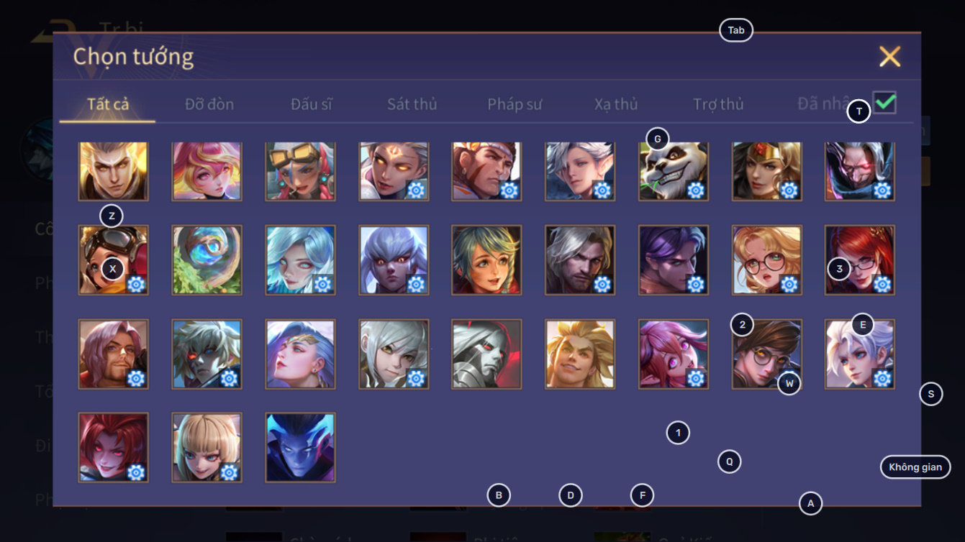965x542 pixels.
Task: Pick the blonde girl with round glasses
Action: point(766,259)
